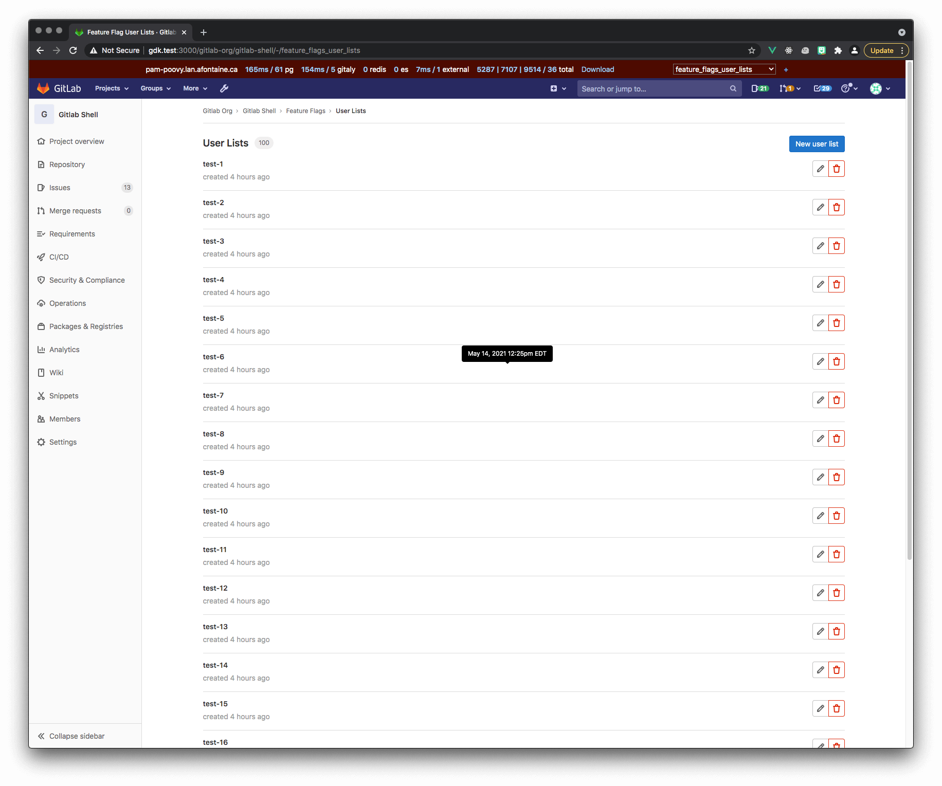Open Merge requests from sidebar
This screenshot has width=942, height=786.
[75, 210]
